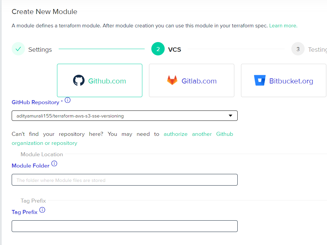
Task: Open the Learn more link
Action: pos(283,26)
